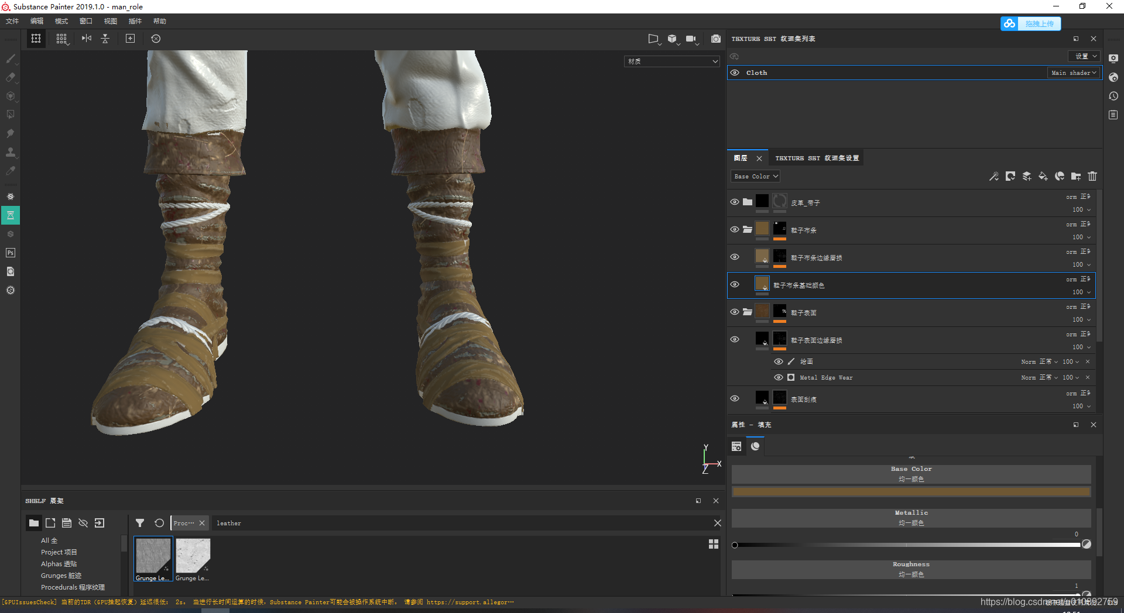Open the History clock panel icon
The width and height of the screenshot is (1124, 613).
click(x=1113, y=96)
